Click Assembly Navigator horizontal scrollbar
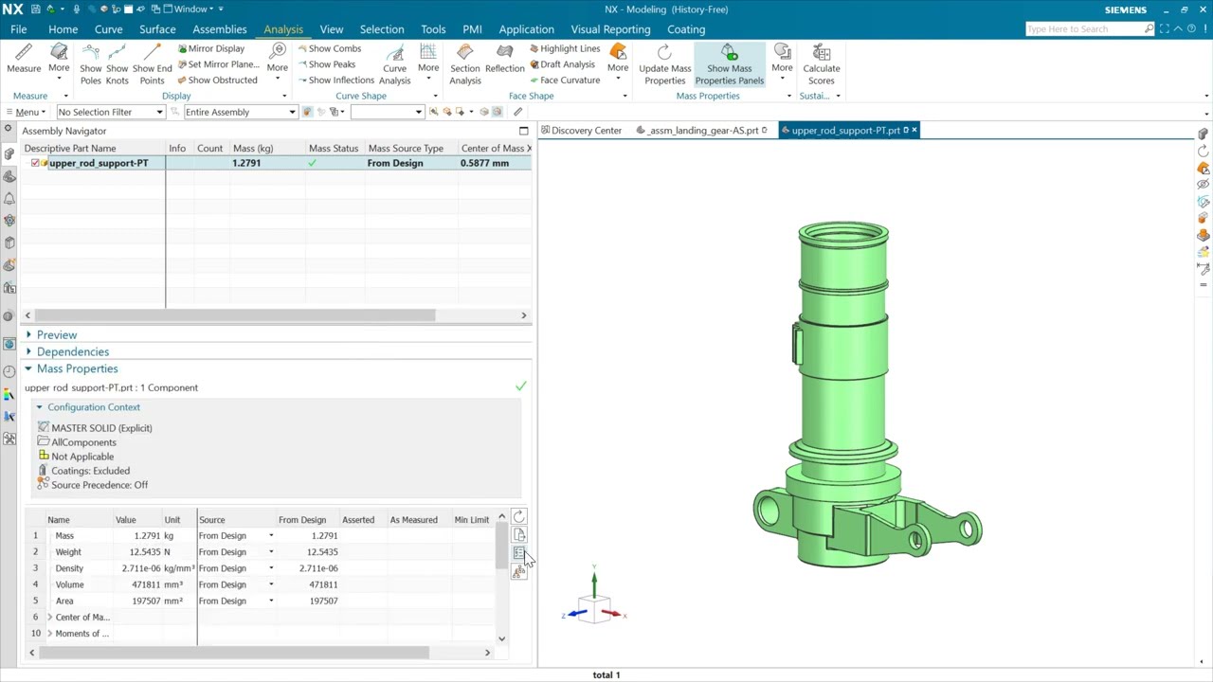Viewport: 1213px width, 682px height. pos(234,315)
